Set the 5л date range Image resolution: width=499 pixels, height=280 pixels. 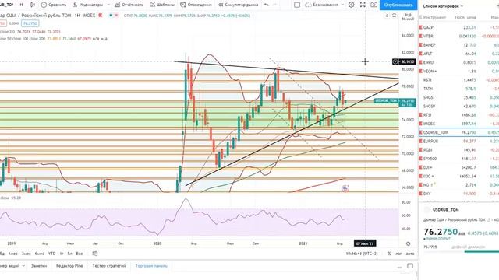(x=69, y=254)
